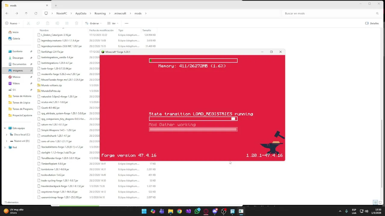Viewport: 385px width, 216px height.
Task: Open the three-dots more options menu
Action: [x=126, y=23]
